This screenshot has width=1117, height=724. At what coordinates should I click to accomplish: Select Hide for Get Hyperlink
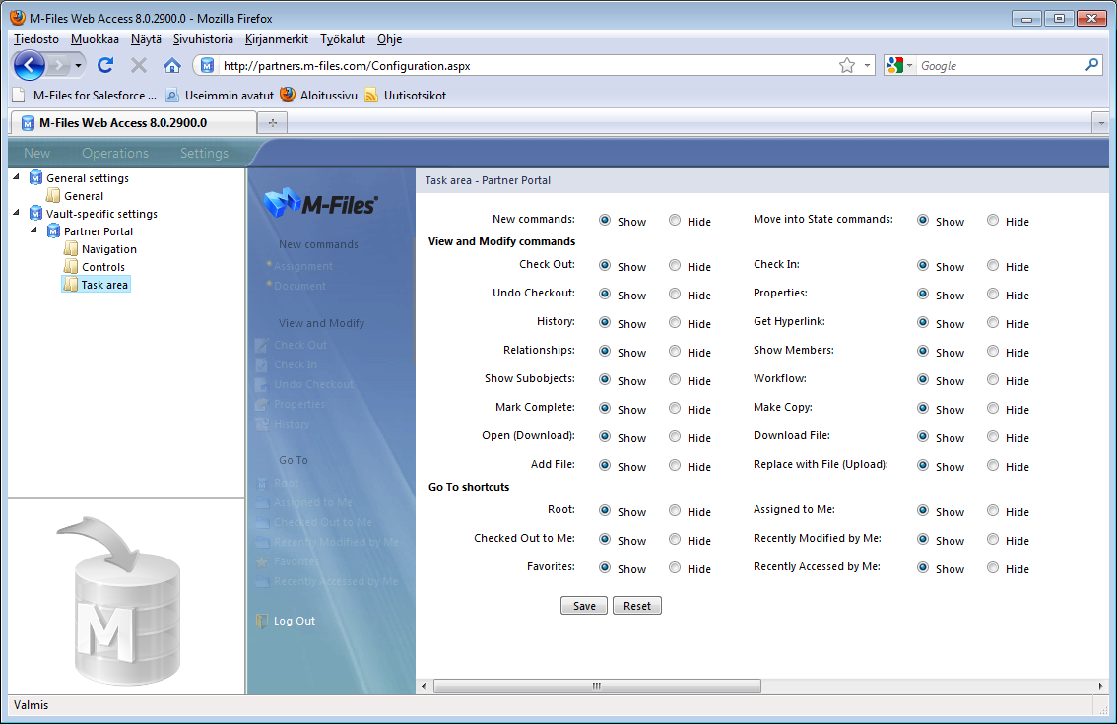coord(992,322)
